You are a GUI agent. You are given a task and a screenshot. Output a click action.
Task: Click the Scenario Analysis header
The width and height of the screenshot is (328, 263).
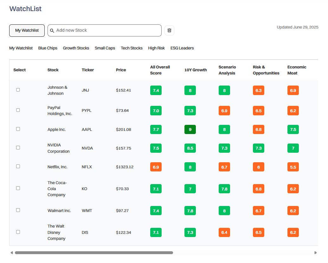[x=227, y=70]
